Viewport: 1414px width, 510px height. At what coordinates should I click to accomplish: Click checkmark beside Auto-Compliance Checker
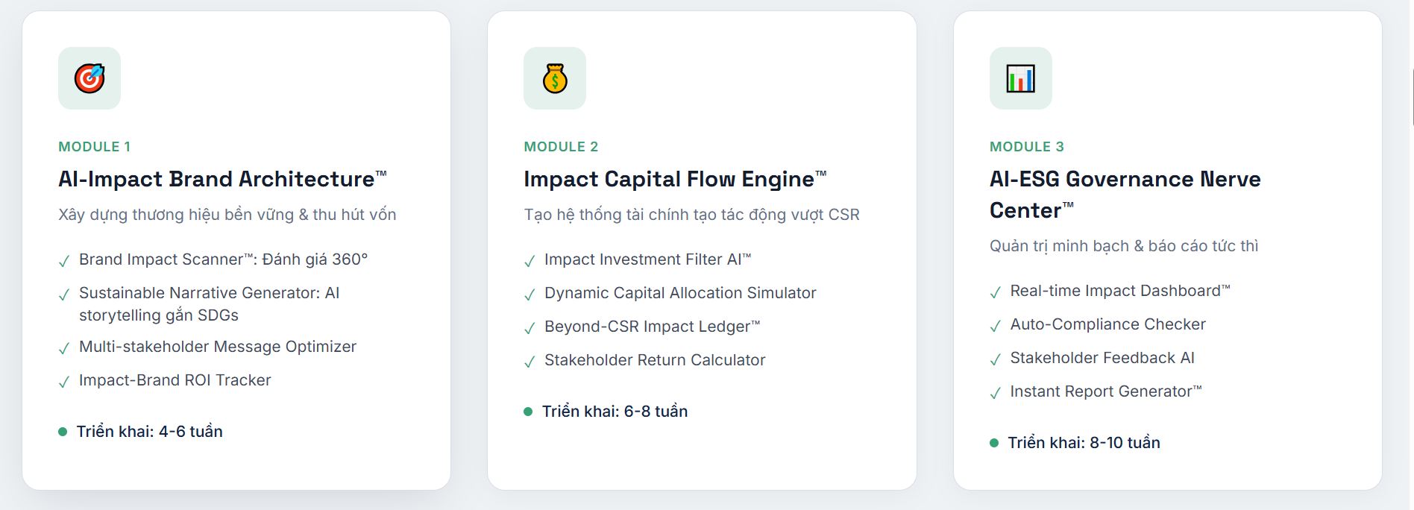[x=995, y=326]
